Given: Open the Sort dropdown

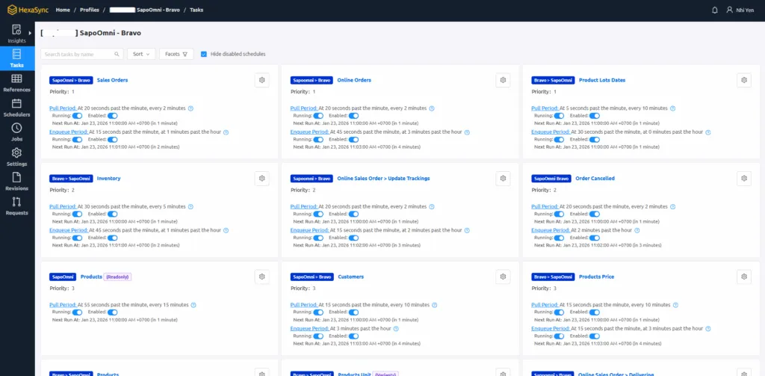Looking at the screenshot, I should [x=141, y=54].
